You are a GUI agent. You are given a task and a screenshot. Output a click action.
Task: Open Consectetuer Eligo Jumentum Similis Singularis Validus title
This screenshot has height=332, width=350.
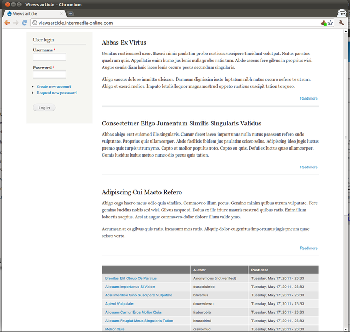click(181, 123)
